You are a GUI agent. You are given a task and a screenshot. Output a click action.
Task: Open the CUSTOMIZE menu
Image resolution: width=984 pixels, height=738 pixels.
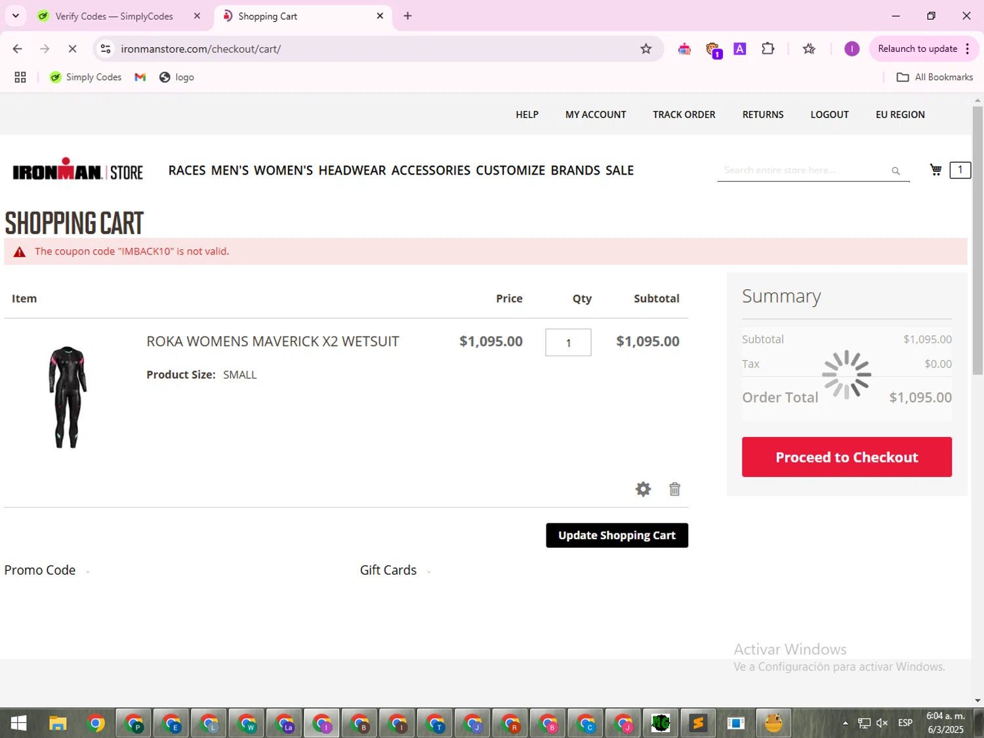(x=510, y=171)
